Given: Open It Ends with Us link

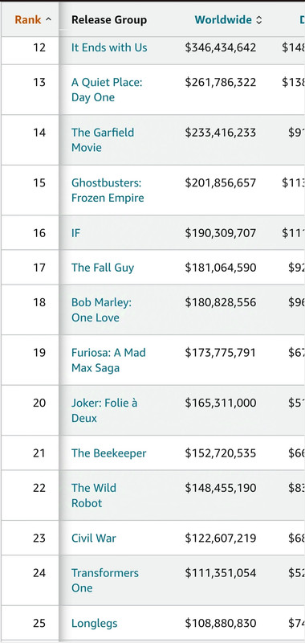Looking at the screenshot, I should tap(109, 47).
